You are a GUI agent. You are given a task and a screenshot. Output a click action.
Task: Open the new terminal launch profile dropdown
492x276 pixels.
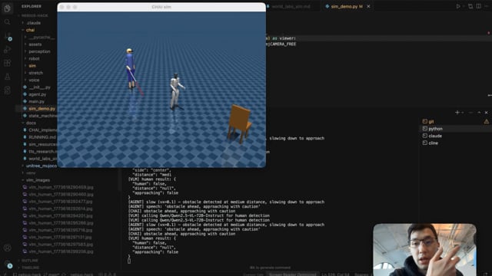(463, 113)
